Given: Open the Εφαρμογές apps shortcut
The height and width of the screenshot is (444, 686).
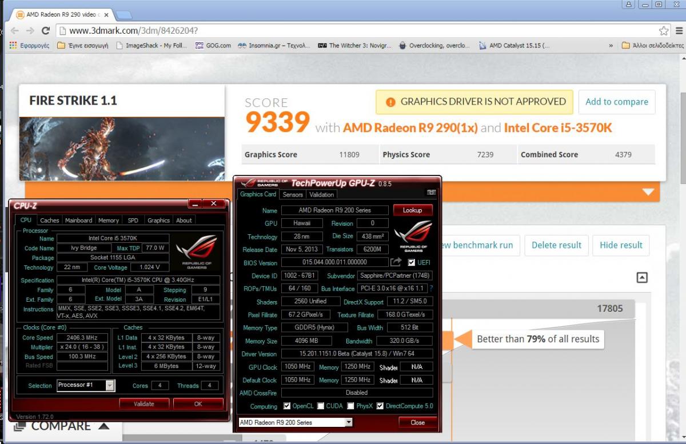Looking at the screenshot, I should [x=30, y=46].
